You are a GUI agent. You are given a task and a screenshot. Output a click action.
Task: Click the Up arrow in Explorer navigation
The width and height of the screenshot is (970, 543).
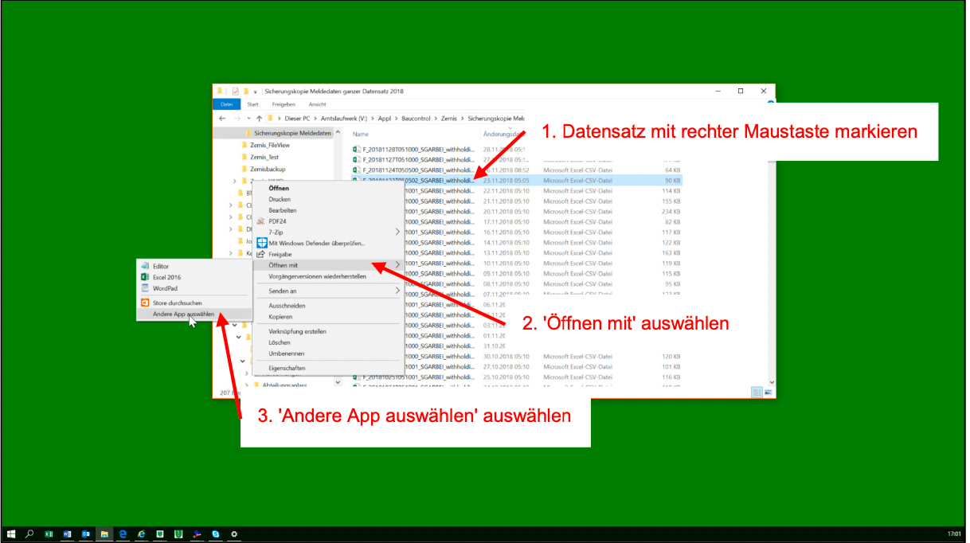(x=259, y=119)
